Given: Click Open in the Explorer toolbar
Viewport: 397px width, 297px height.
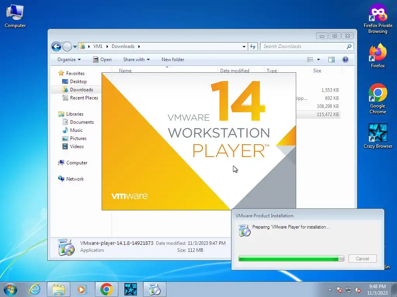Looking at the screenshot, I should (102, 60).
